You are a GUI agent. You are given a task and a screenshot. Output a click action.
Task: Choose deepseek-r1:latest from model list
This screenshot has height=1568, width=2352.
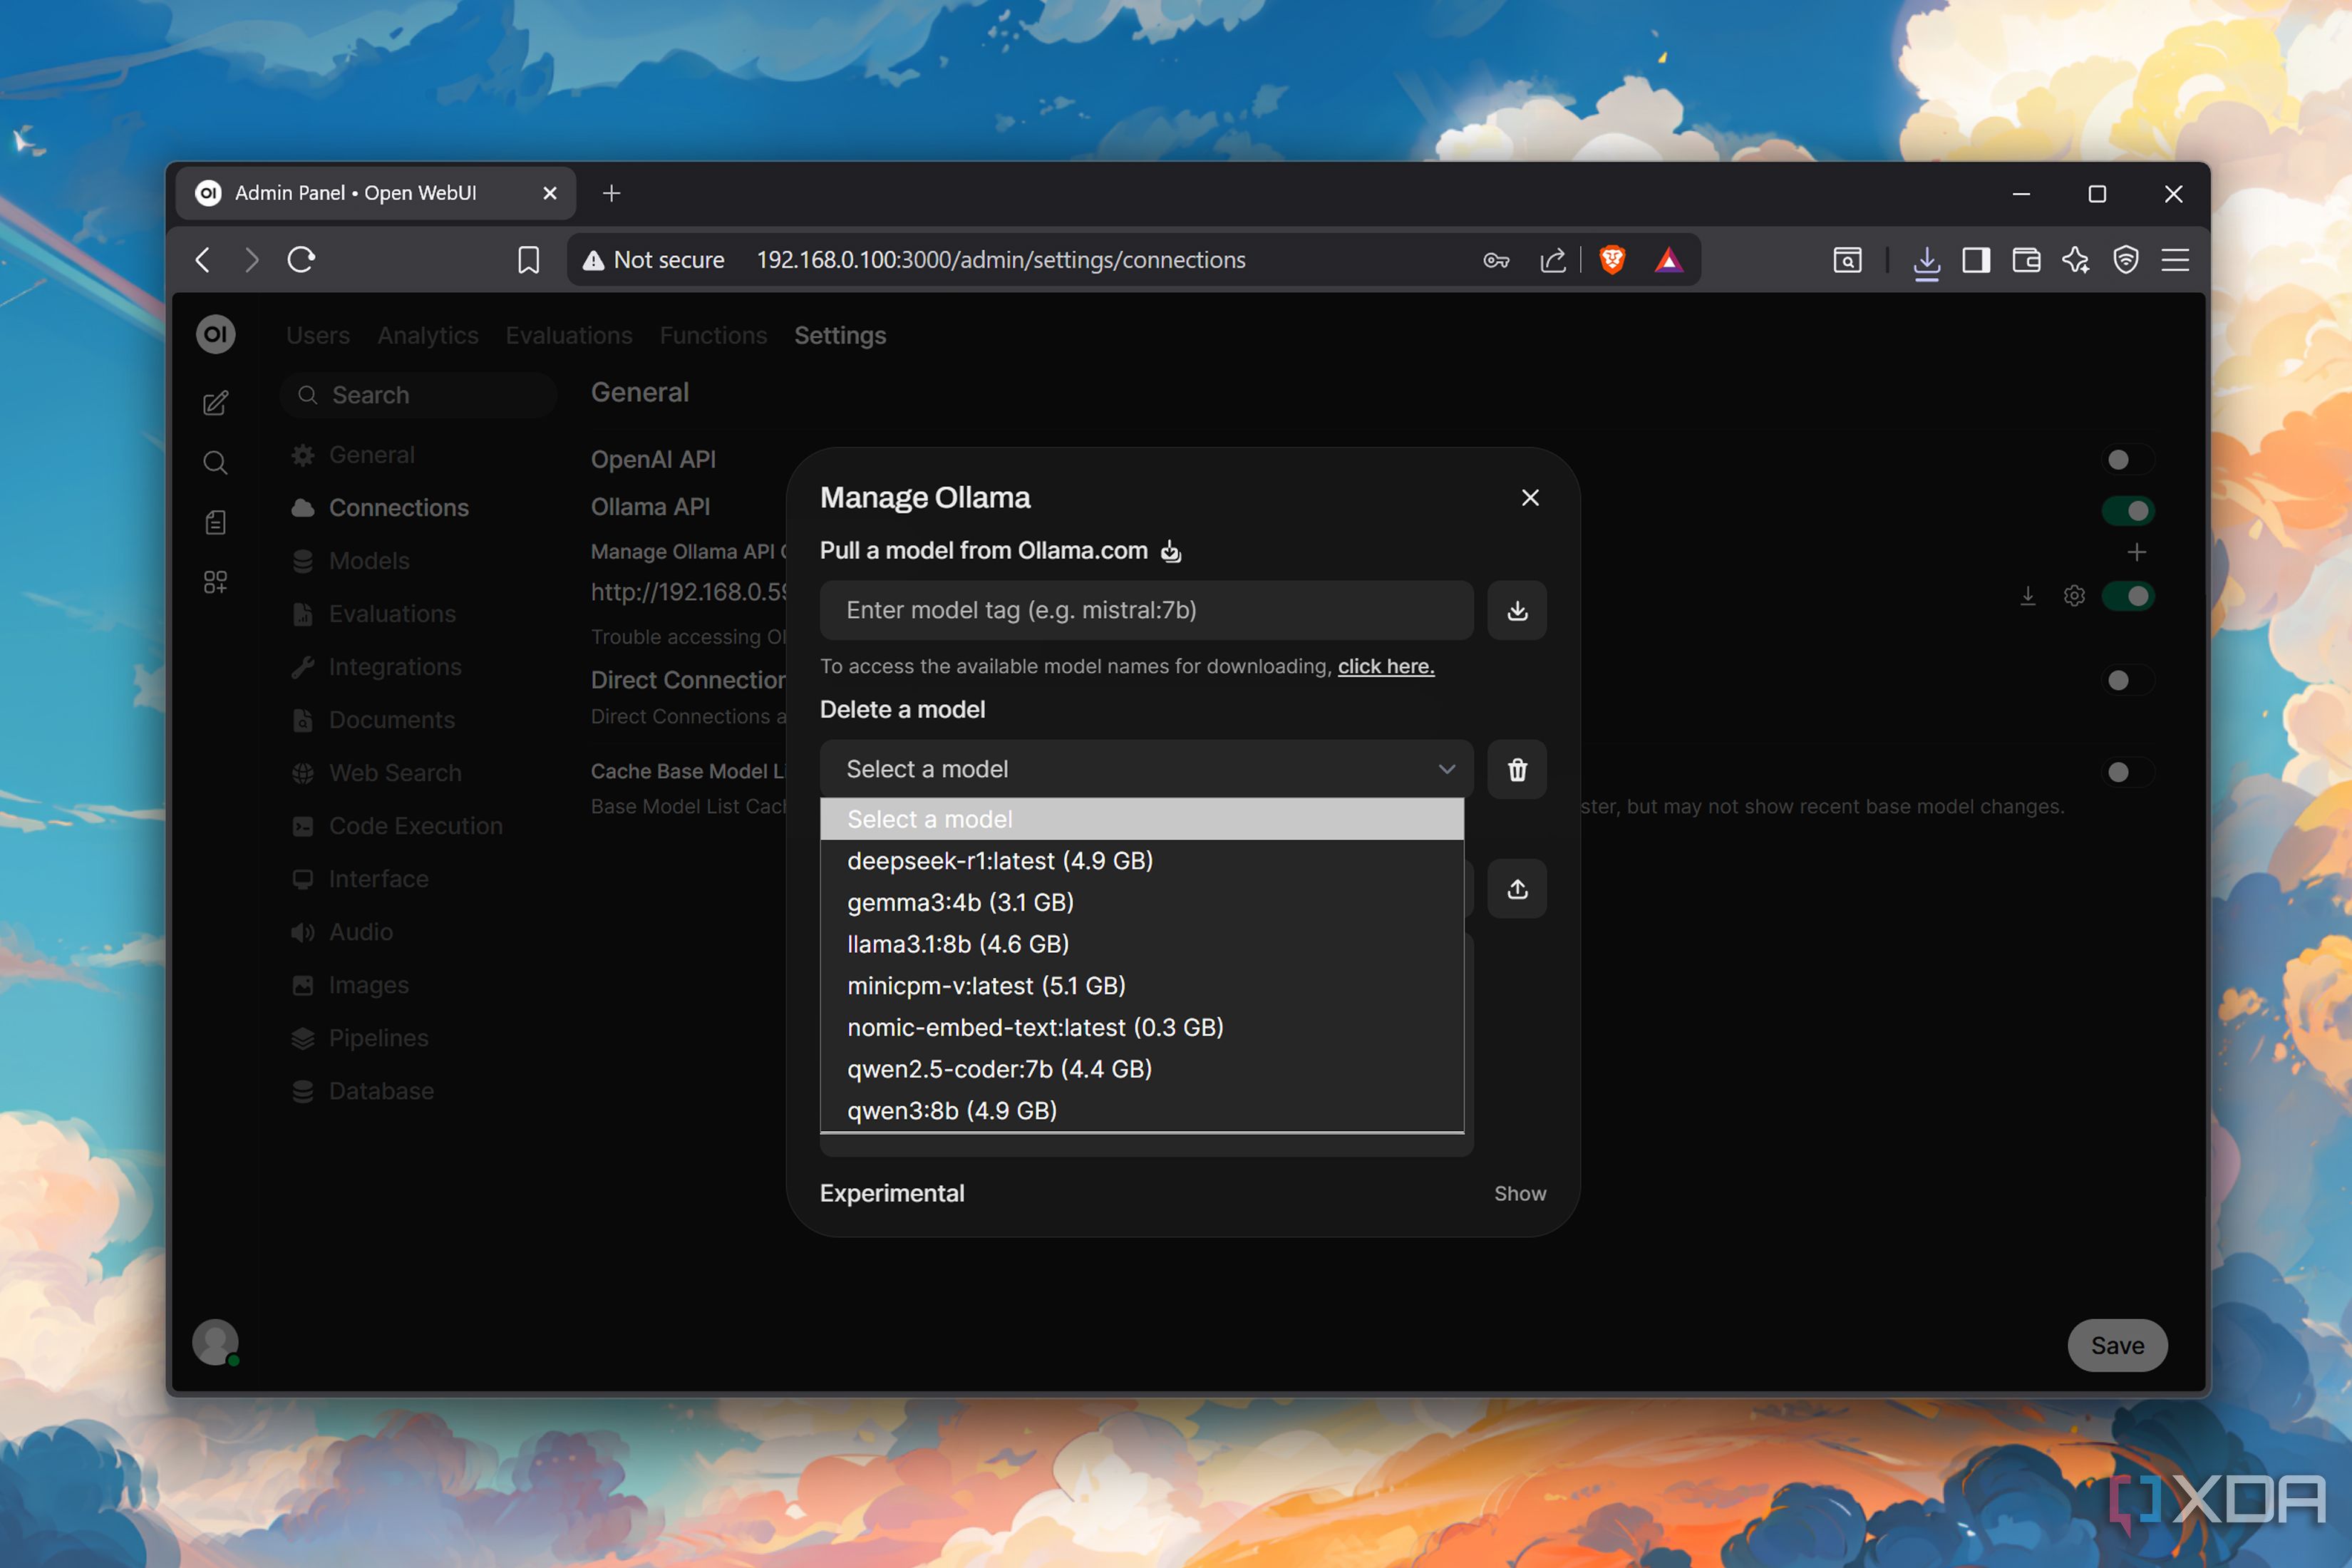pyautogui.click(x=1142, y=861)
